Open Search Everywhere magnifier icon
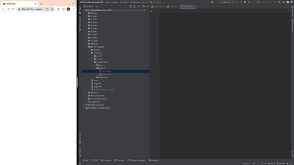 [x=283, y=2]
